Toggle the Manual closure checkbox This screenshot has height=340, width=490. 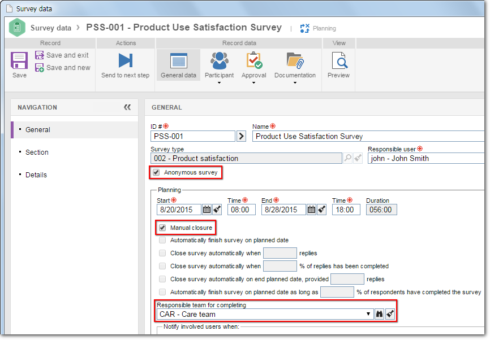[x=162, y=228]
